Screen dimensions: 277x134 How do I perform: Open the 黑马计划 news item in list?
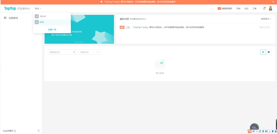click(168, 27)
